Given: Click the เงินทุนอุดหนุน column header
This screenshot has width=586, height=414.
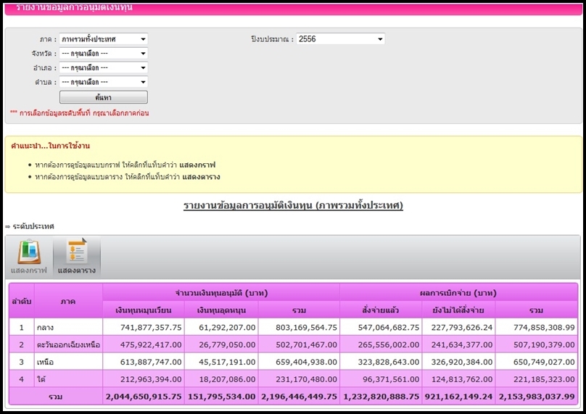Looking at the screenshot, I should pos(221,310).
